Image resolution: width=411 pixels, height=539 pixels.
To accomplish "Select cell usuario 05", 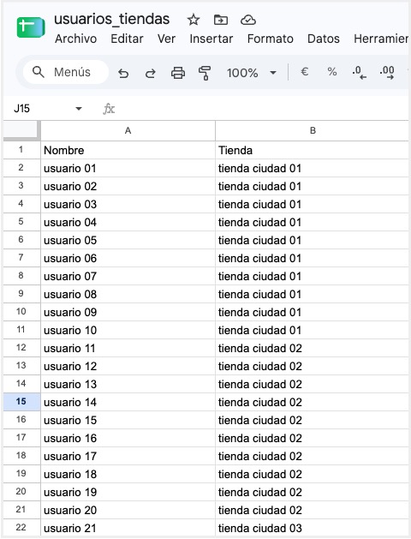I will click(x=128, y=240).
